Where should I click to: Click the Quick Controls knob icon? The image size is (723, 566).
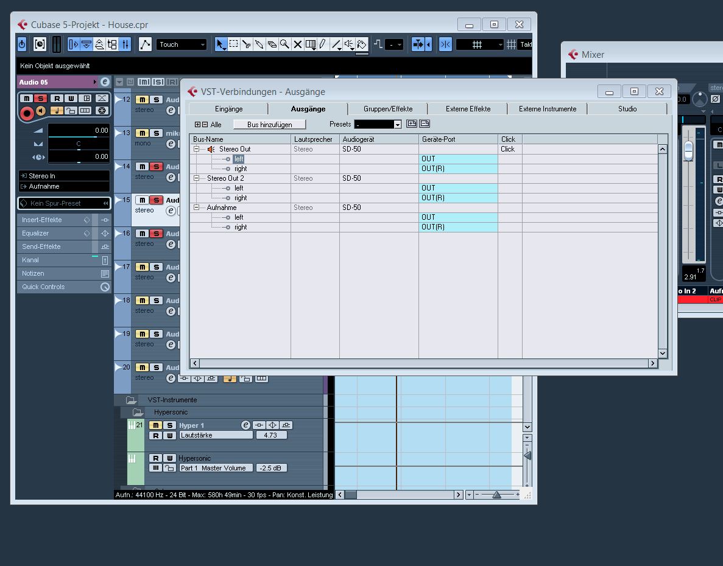pos(105,287)
